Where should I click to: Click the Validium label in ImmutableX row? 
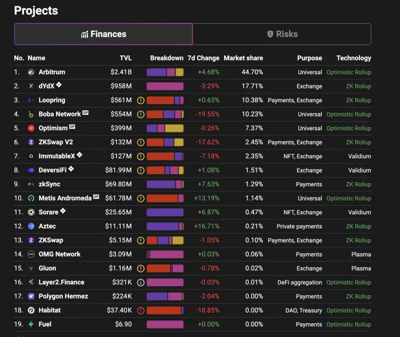[359, 157]
